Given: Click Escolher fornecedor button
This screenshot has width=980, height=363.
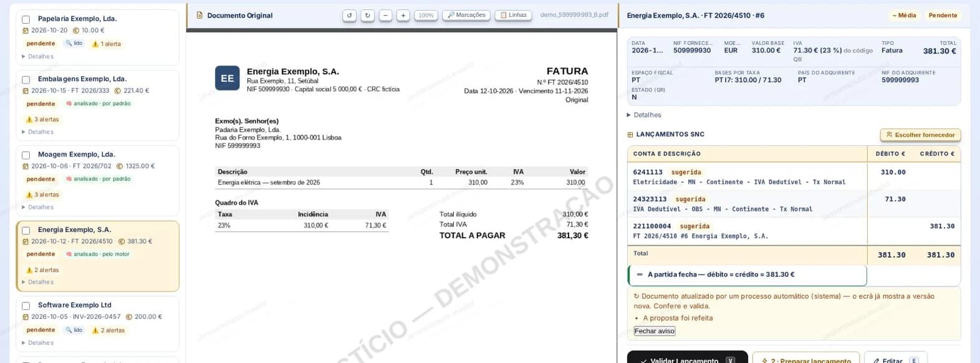Looking at the screenshot, I should pyautogui.click(x=920, y=135).
